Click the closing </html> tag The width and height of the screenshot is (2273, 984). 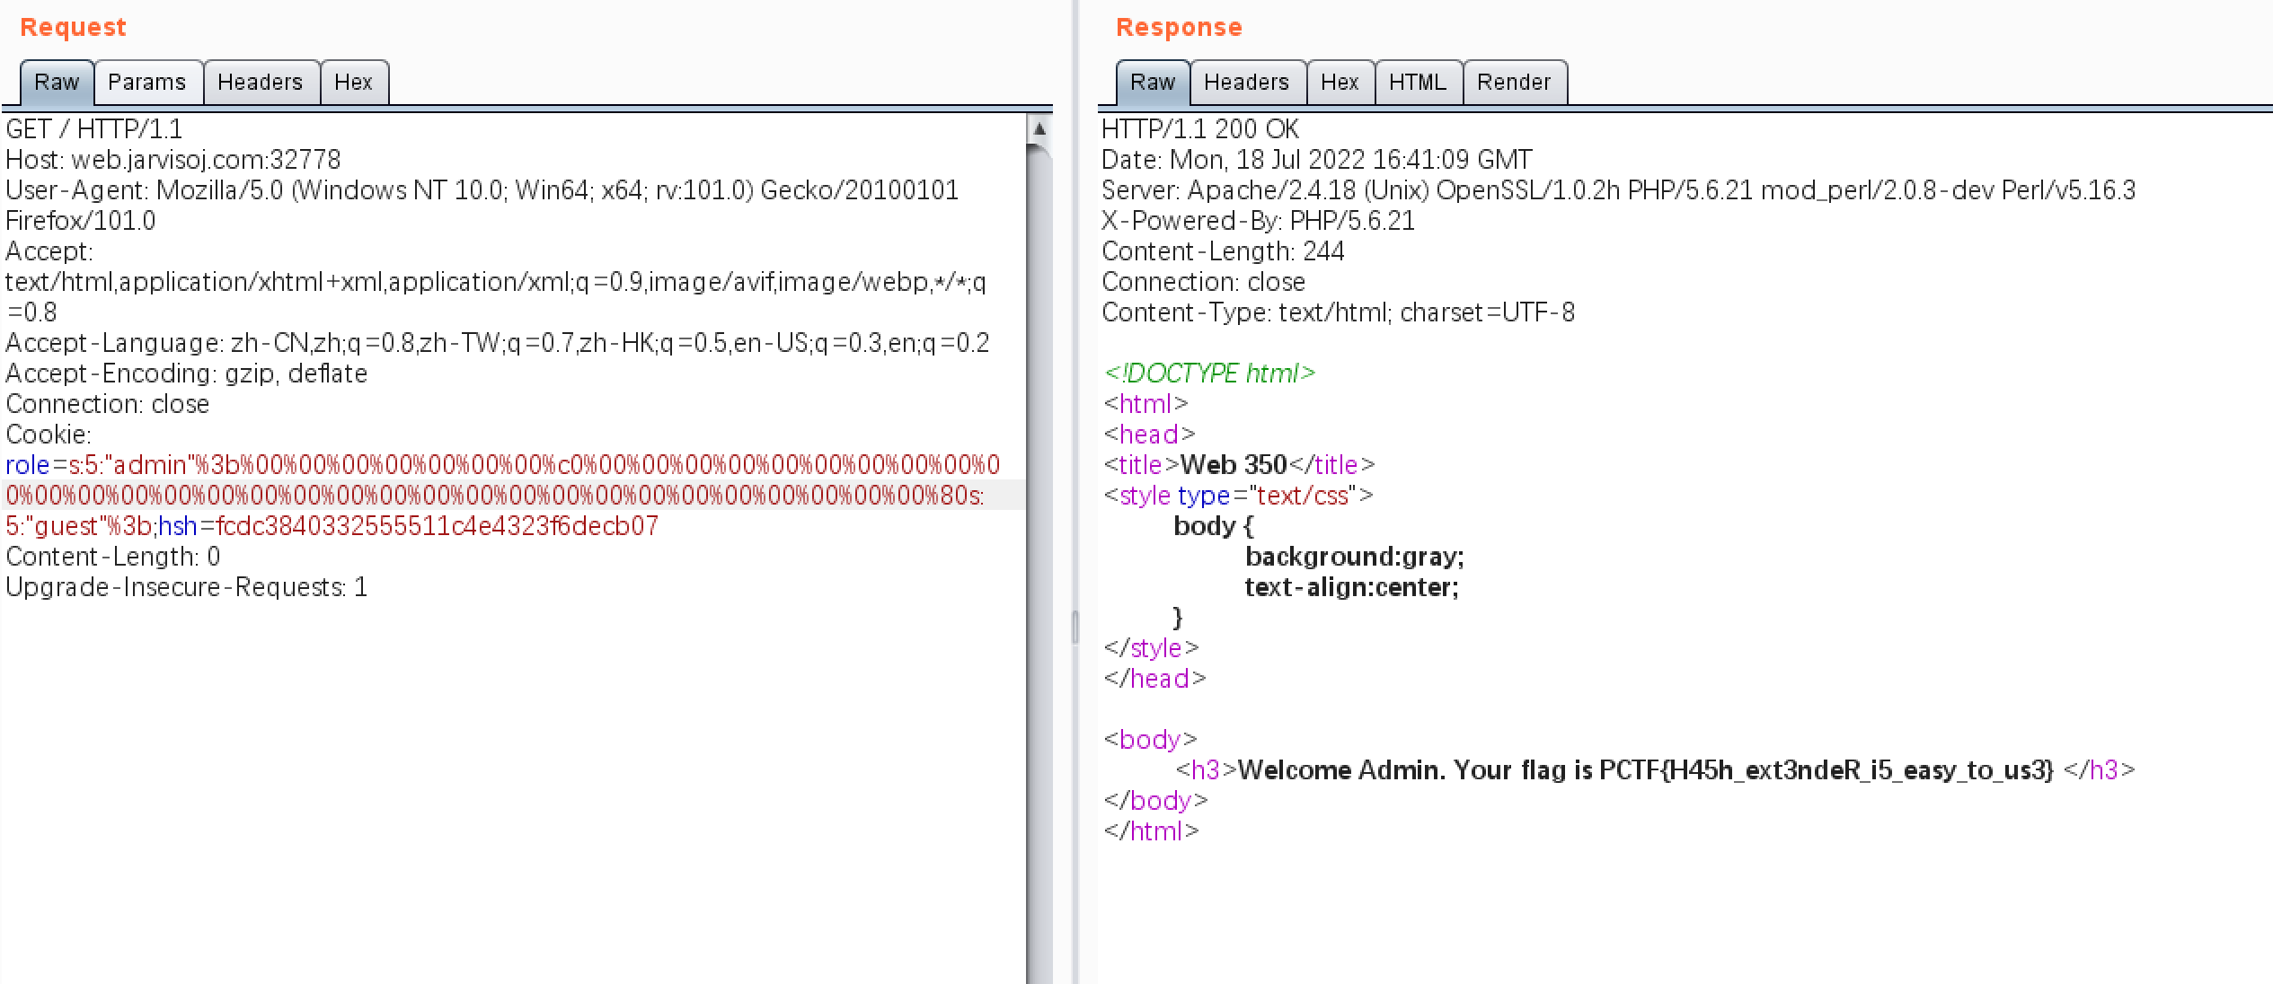[x=1152, y=831]
